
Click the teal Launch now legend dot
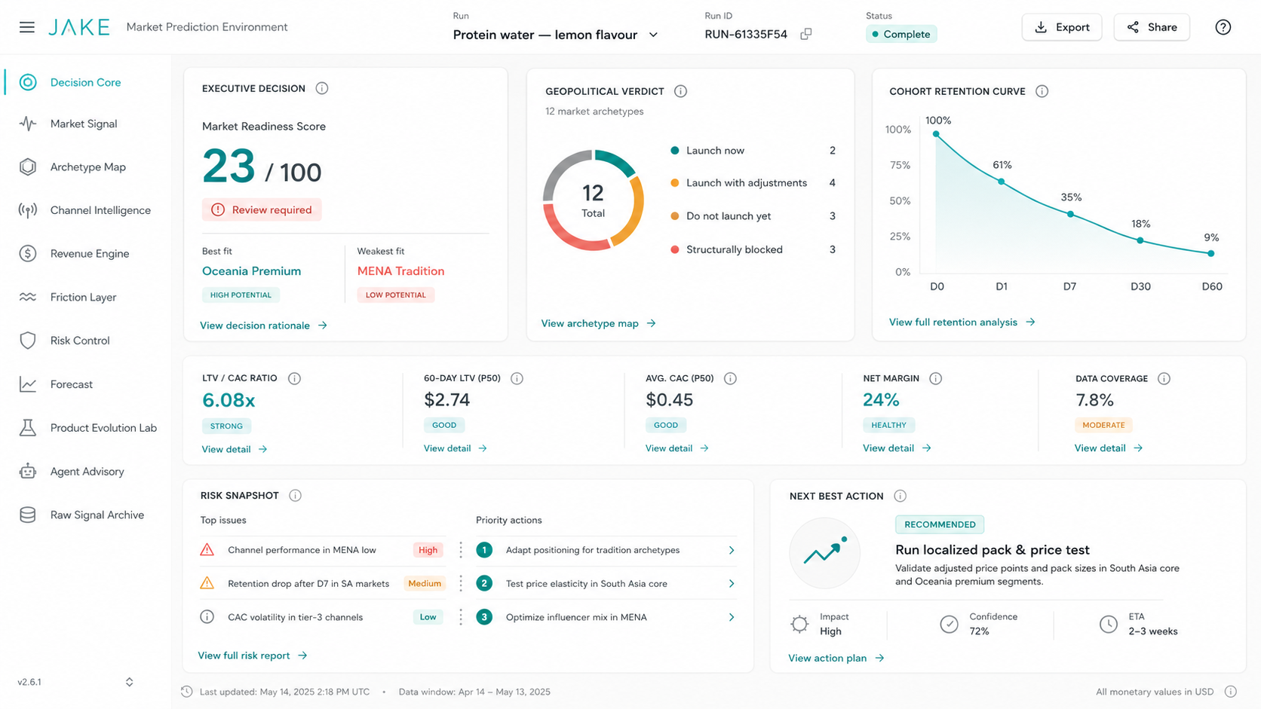(x=675, y=151)
